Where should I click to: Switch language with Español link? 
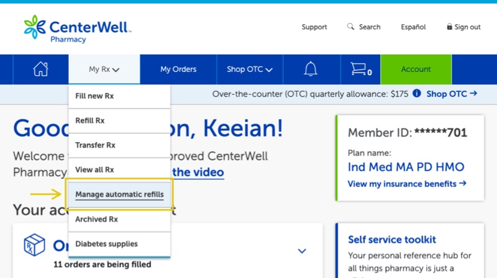413,27
